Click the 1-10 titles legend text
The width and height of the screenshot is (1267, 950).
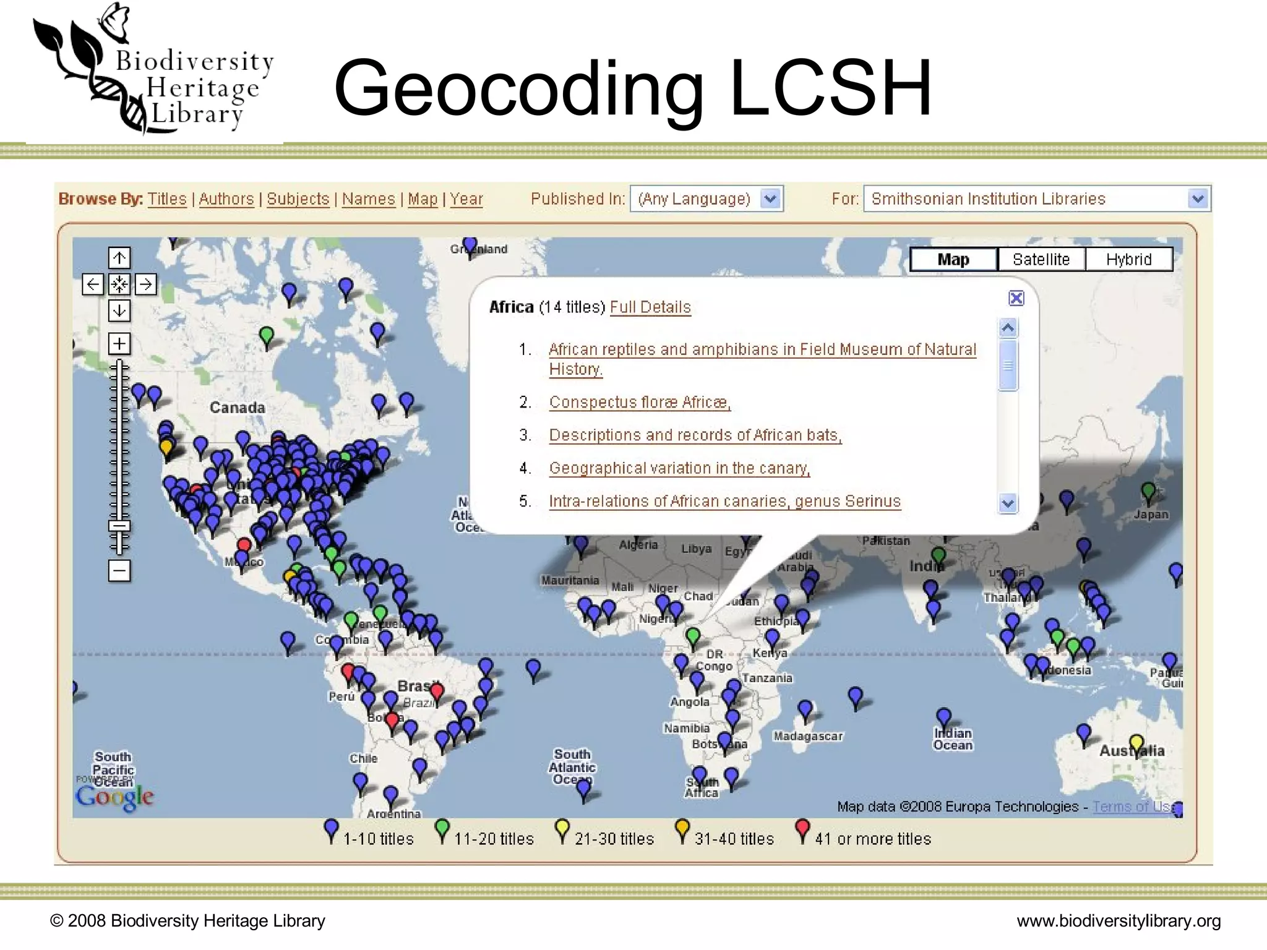tap(378, 839)
